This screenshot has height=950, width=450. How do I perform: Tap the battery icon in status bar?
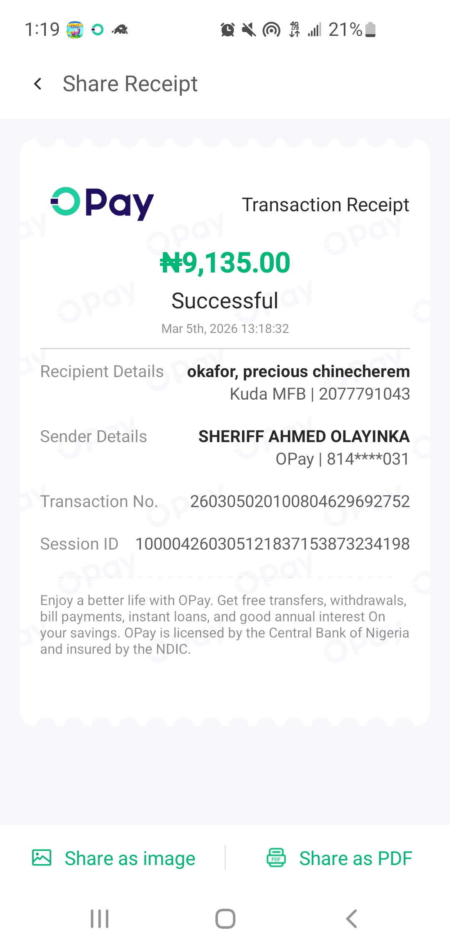[x=370, y=30]
